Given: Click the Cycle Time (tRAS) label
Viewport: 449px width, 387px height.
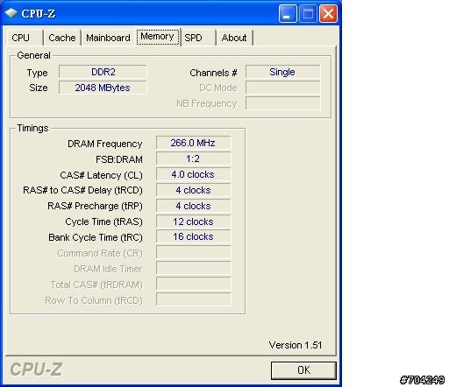Looking at the screenshot, I should click(x=103, y=222).
